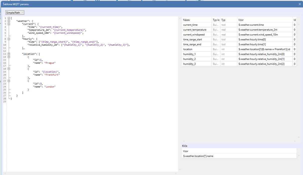Select the humidity_3 variable row
303x175 pixels.
(197, 64)
